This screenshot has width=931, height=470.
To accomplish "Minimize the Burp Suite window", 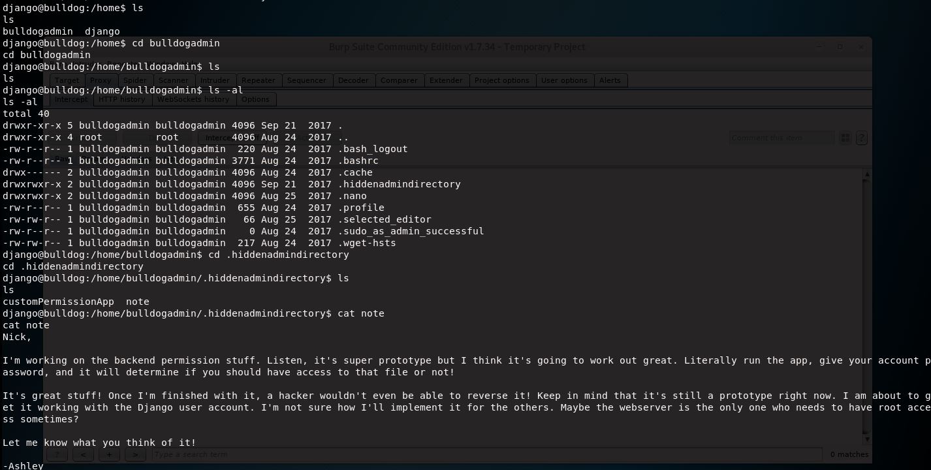I will 819,46.
